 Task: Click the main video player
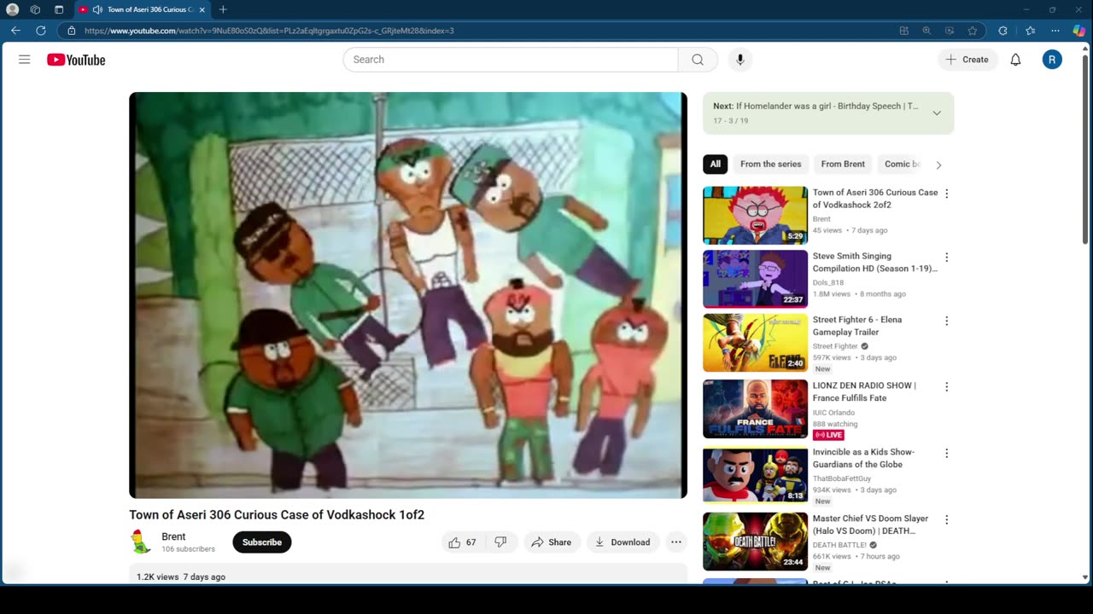pos(408,295)
